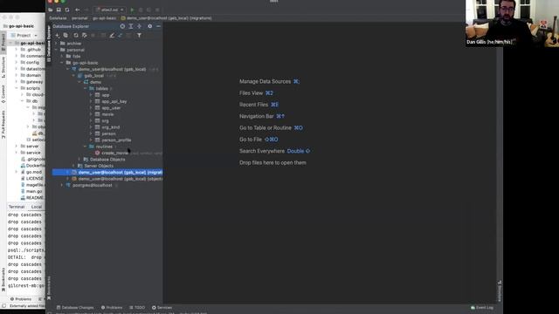Select demo_user@localhost (gab_local) objects console
The height and width of the screenshot is (314, 559).
[x=120, y=179]
